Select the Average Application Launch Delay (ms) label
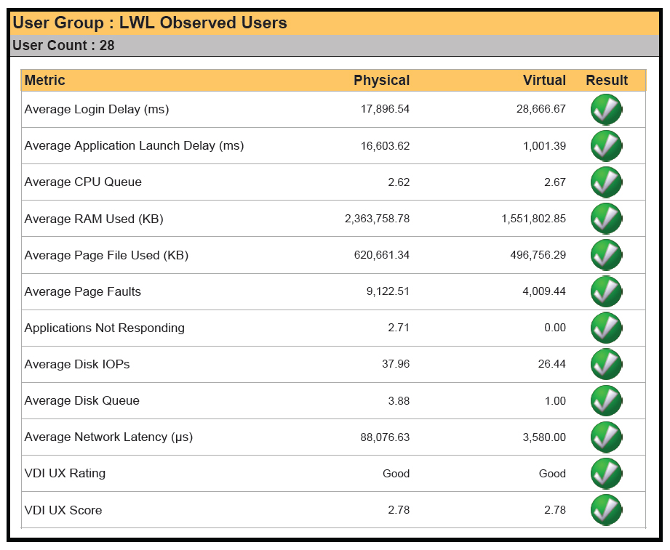Image resolution: width=670 pixels, height=550 pixels. 134,145
